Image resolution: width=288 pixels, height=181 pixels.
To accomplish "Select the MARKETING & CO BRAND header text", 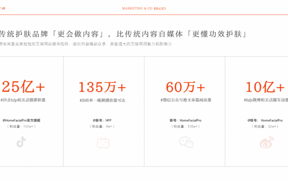I will tap(144, 9).
